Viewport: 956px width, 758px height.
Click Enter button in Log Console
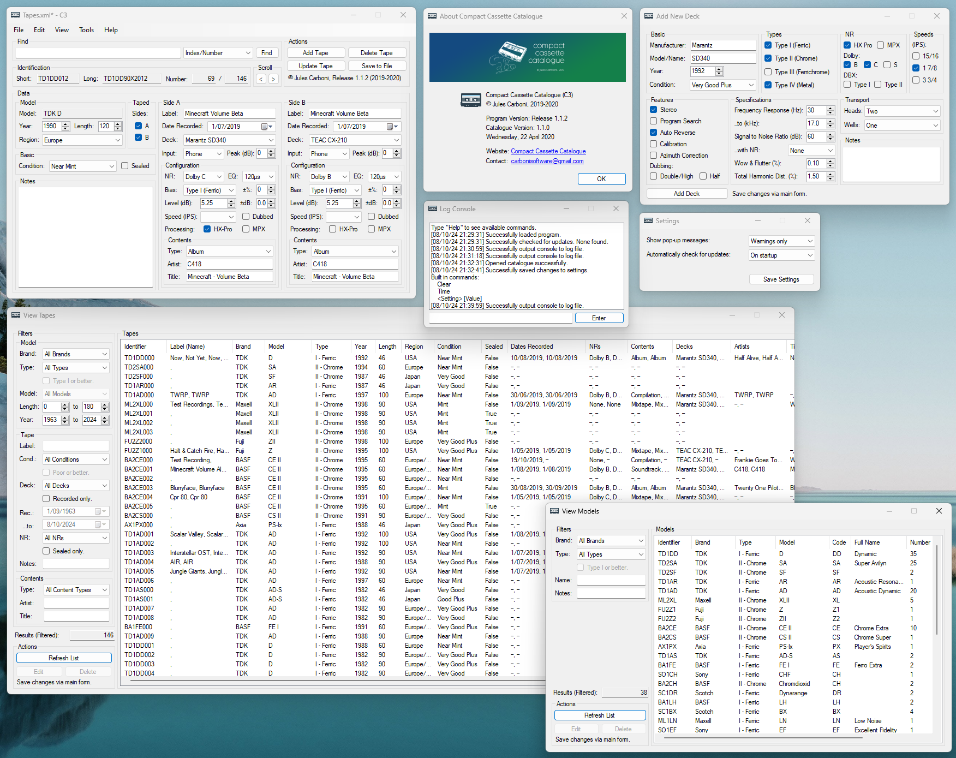599,318
